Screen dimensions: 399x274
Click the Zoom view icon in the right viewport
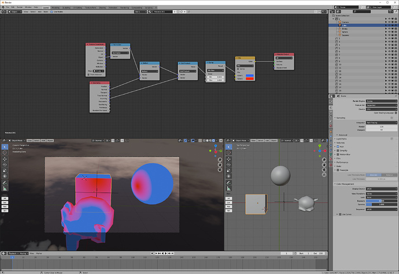click(324, 160)
